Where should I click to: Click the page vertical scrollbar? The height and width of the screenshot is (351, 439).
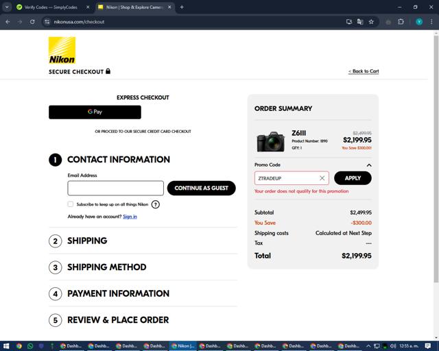coord(436,159)
